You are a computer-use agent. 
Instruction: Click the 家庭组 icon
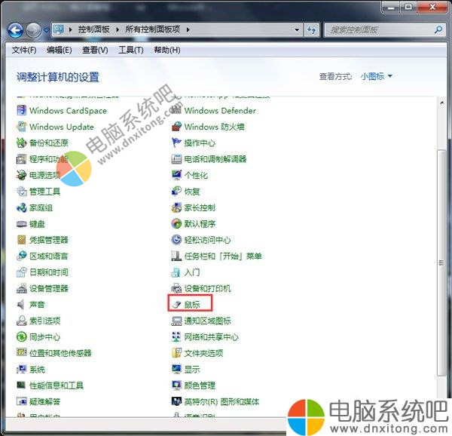coord(21,207)
